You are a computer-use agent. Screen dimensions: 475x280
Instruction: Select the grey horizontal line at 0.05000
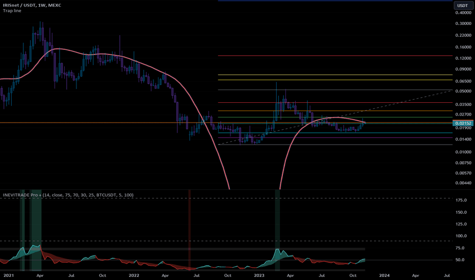(x=335, y=90)
